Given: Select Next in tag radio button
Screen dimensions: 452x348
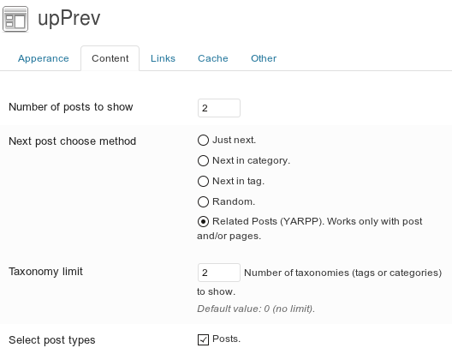Looking at the screenshot, I should (203, 181).
